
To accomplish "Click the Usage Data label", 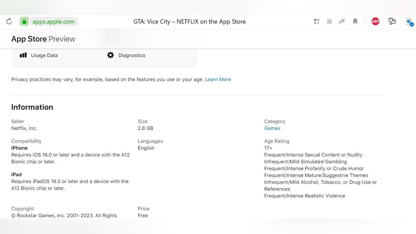I will [44, 55].
